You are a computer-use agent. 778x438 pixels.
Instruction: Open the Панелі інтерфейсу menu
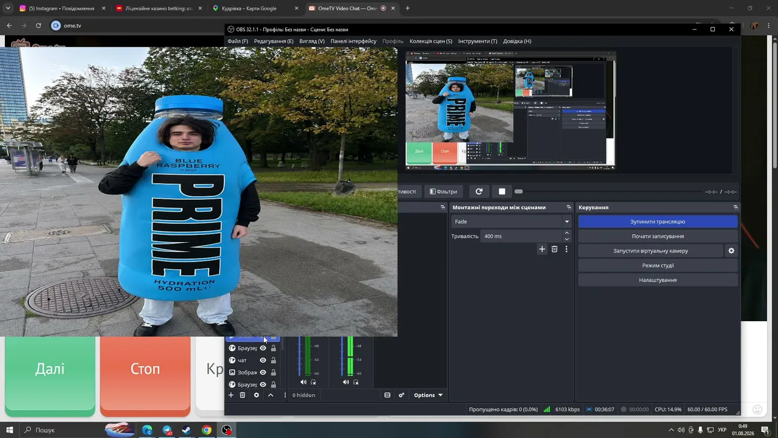coord(354,41)
